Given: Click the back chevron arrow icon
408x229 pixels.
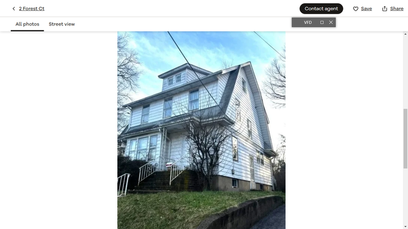Looking at the screenshot, I should tap(14, 8).
